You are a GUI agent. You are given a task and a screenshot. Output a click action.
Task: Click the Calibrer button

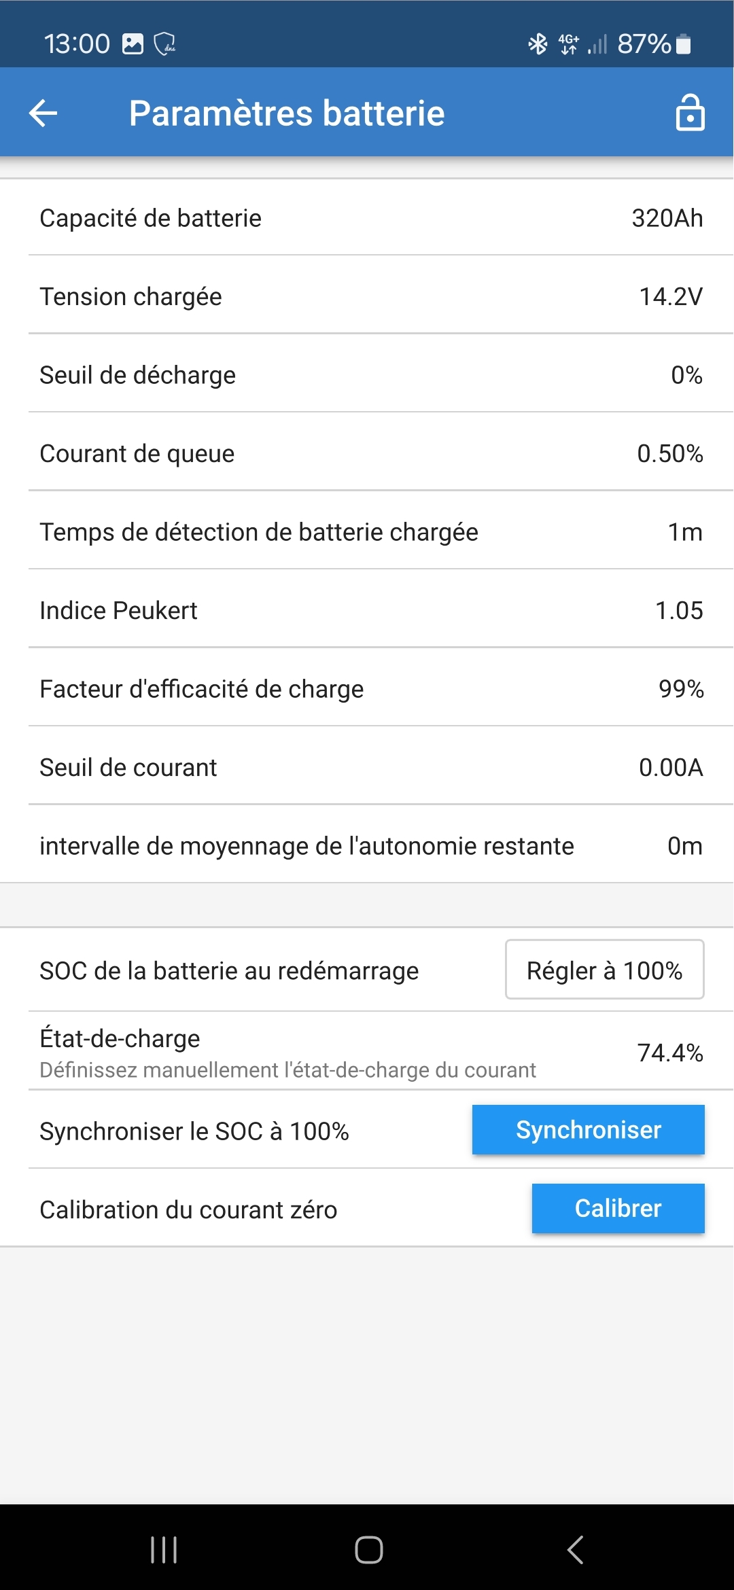point(618,1208)
